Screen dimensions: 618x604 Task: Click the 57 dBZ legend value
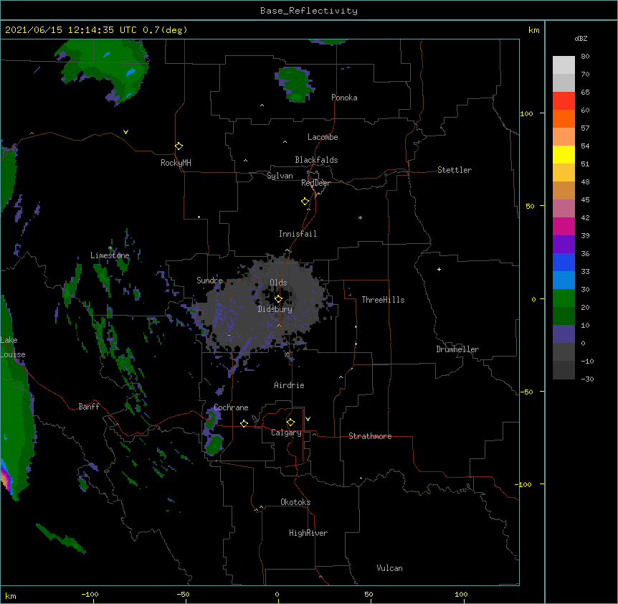point(585,128)
